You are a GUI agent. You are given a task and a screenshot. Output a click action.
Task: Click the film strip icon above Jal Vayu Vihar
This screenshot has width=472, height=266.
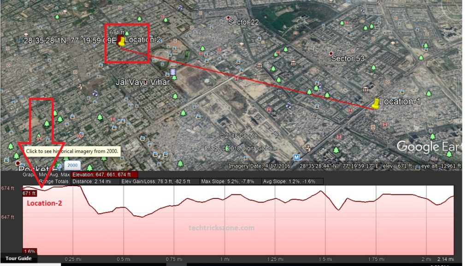(173, 73)
